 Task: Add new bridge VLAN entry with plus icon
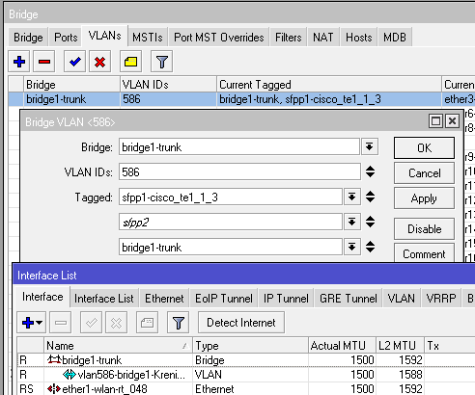19,61
